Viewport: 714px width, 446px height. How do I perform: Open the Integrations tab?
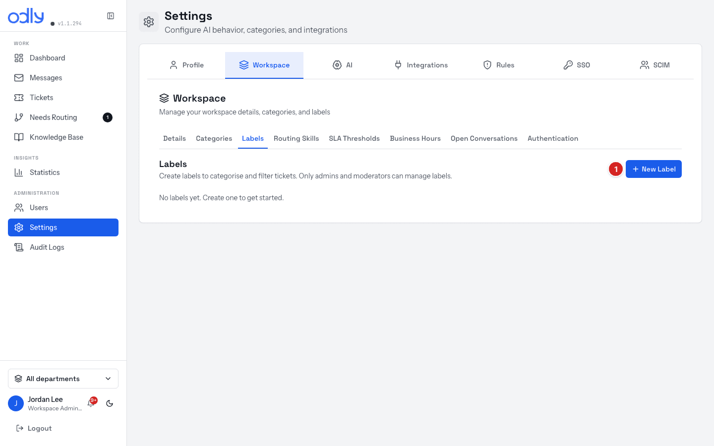[x=420, y=65]
